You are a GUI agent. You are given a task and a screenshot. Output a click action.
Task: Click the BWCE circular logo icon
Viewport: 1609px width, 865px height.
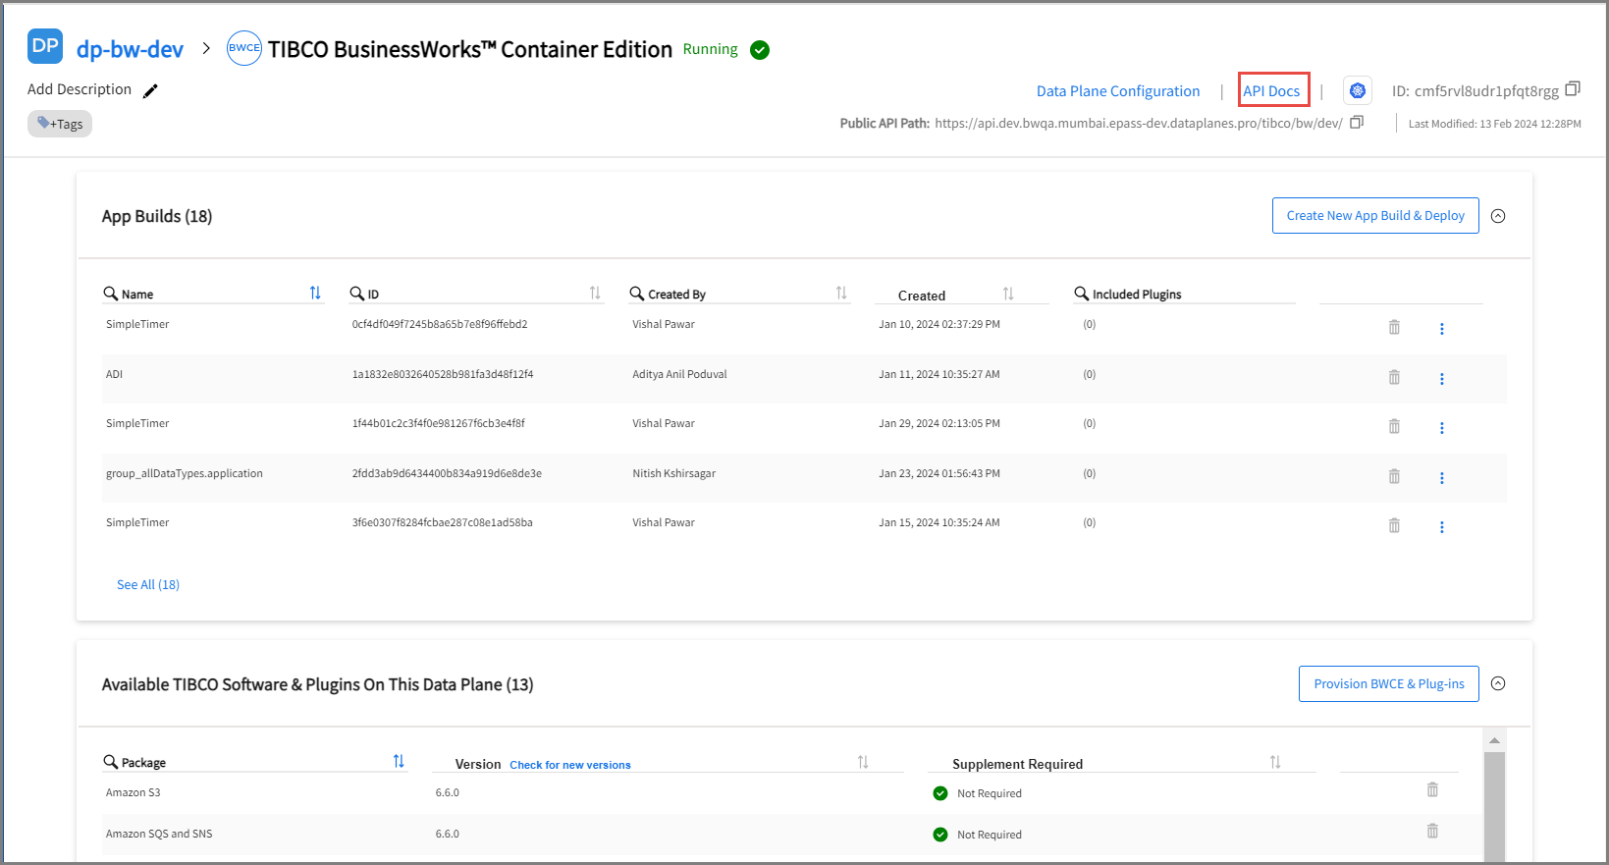click(244, 48)
